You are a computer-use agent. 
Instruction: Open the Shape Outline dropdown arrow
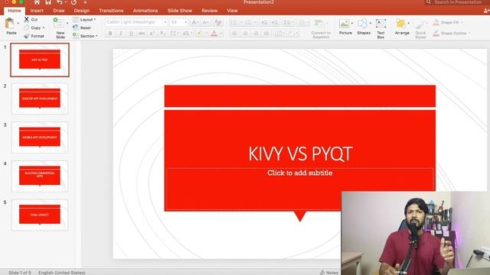click(469, 33)
